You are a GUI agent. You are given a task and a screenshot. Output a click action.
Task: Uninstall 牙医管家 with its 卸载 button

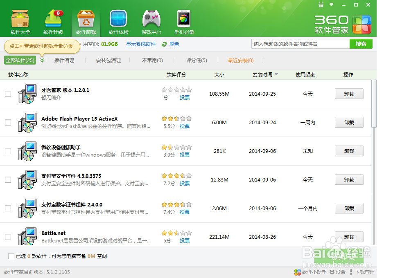(x=349, y=94)
